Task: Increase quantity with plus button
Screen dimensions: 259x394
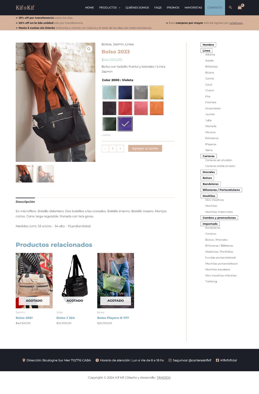Action: pos(120,149)
